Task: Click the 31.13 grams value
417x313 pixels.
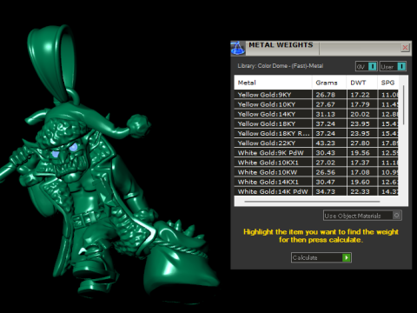Action: (x=325, y=114)
